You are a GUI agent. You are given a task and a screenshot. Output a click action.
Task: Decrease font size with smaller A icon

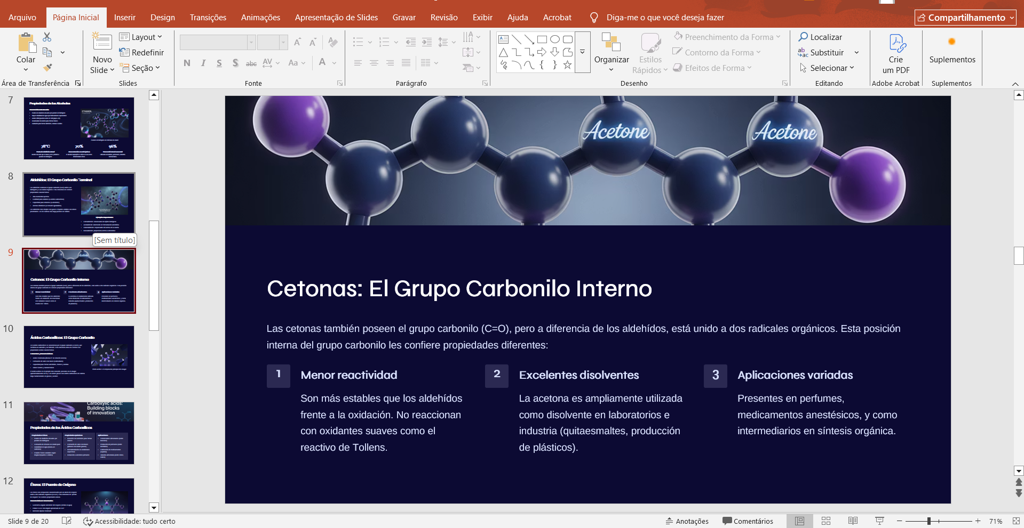(313, 42)
